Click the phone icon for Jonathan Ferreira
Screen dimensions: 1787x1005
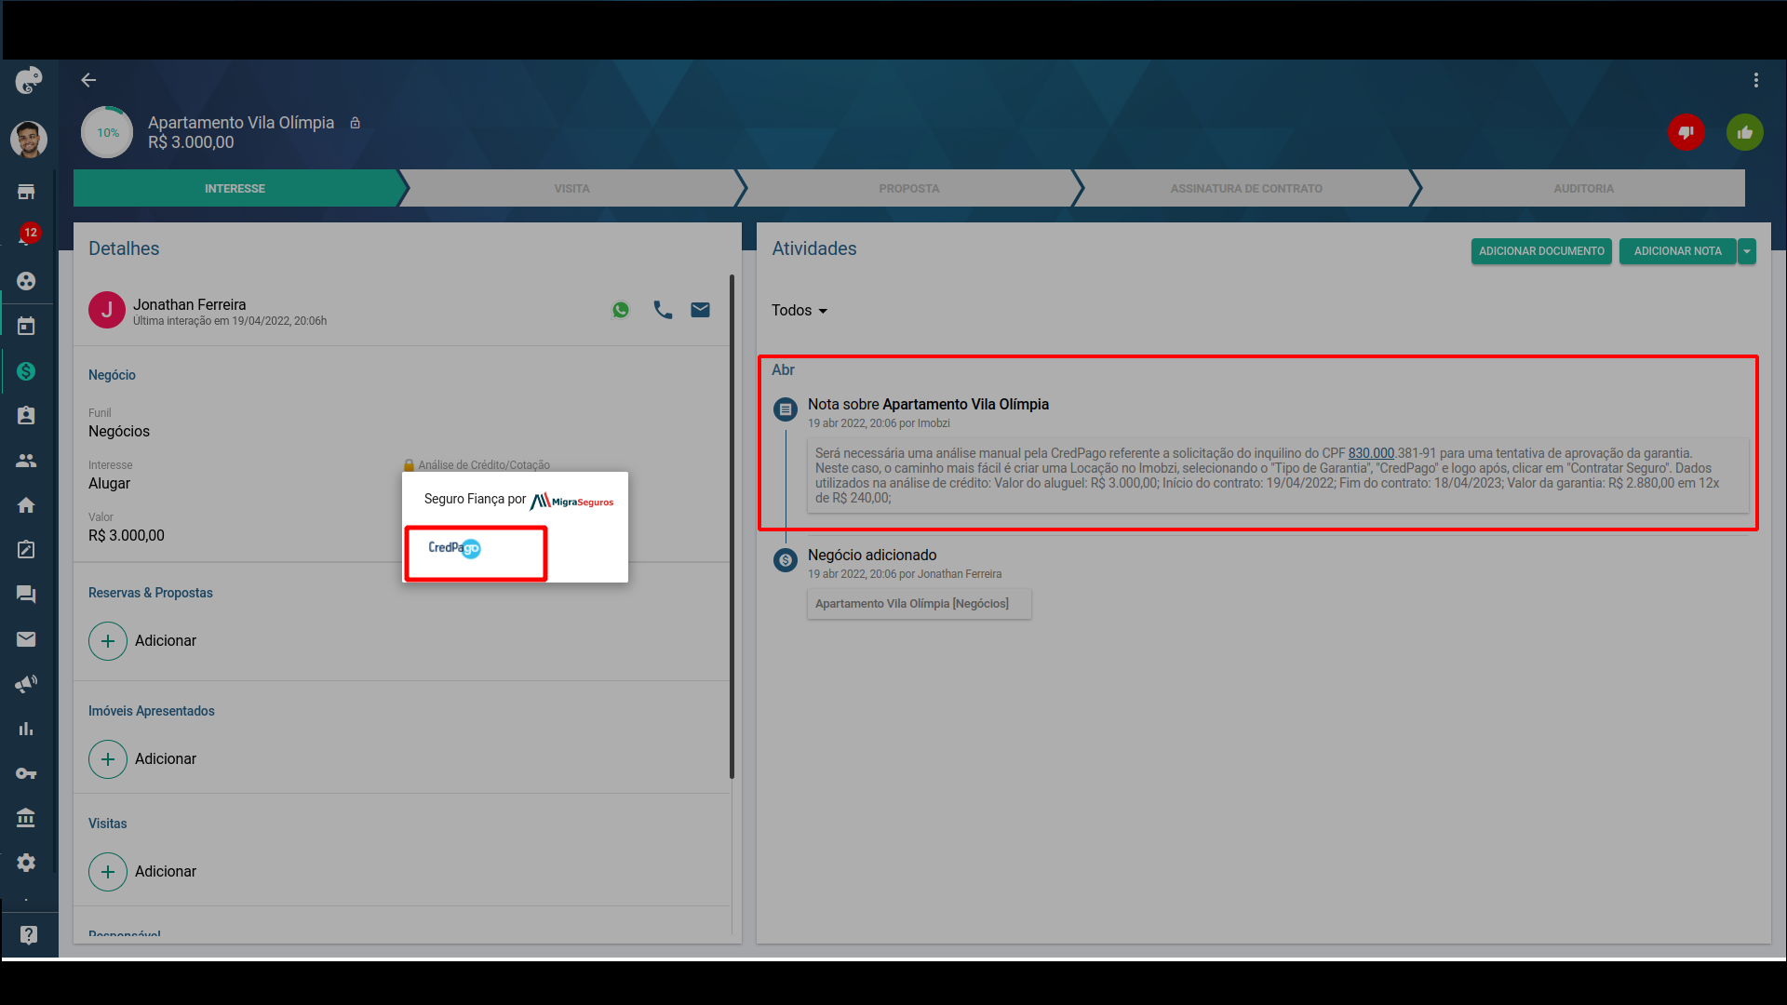click(663, 310)
